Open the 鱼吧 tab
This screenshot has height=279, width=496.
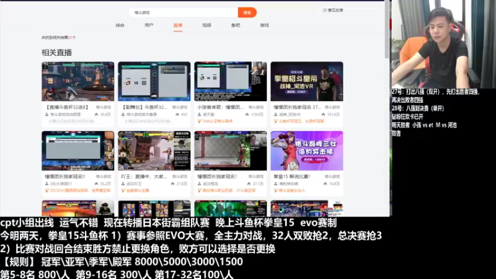[x=236, y=25]
